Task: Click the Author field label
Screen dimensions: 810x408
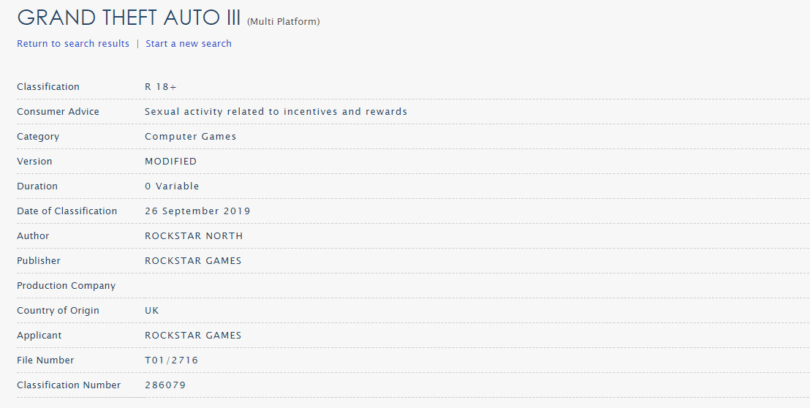Action: tap(33, 235)
